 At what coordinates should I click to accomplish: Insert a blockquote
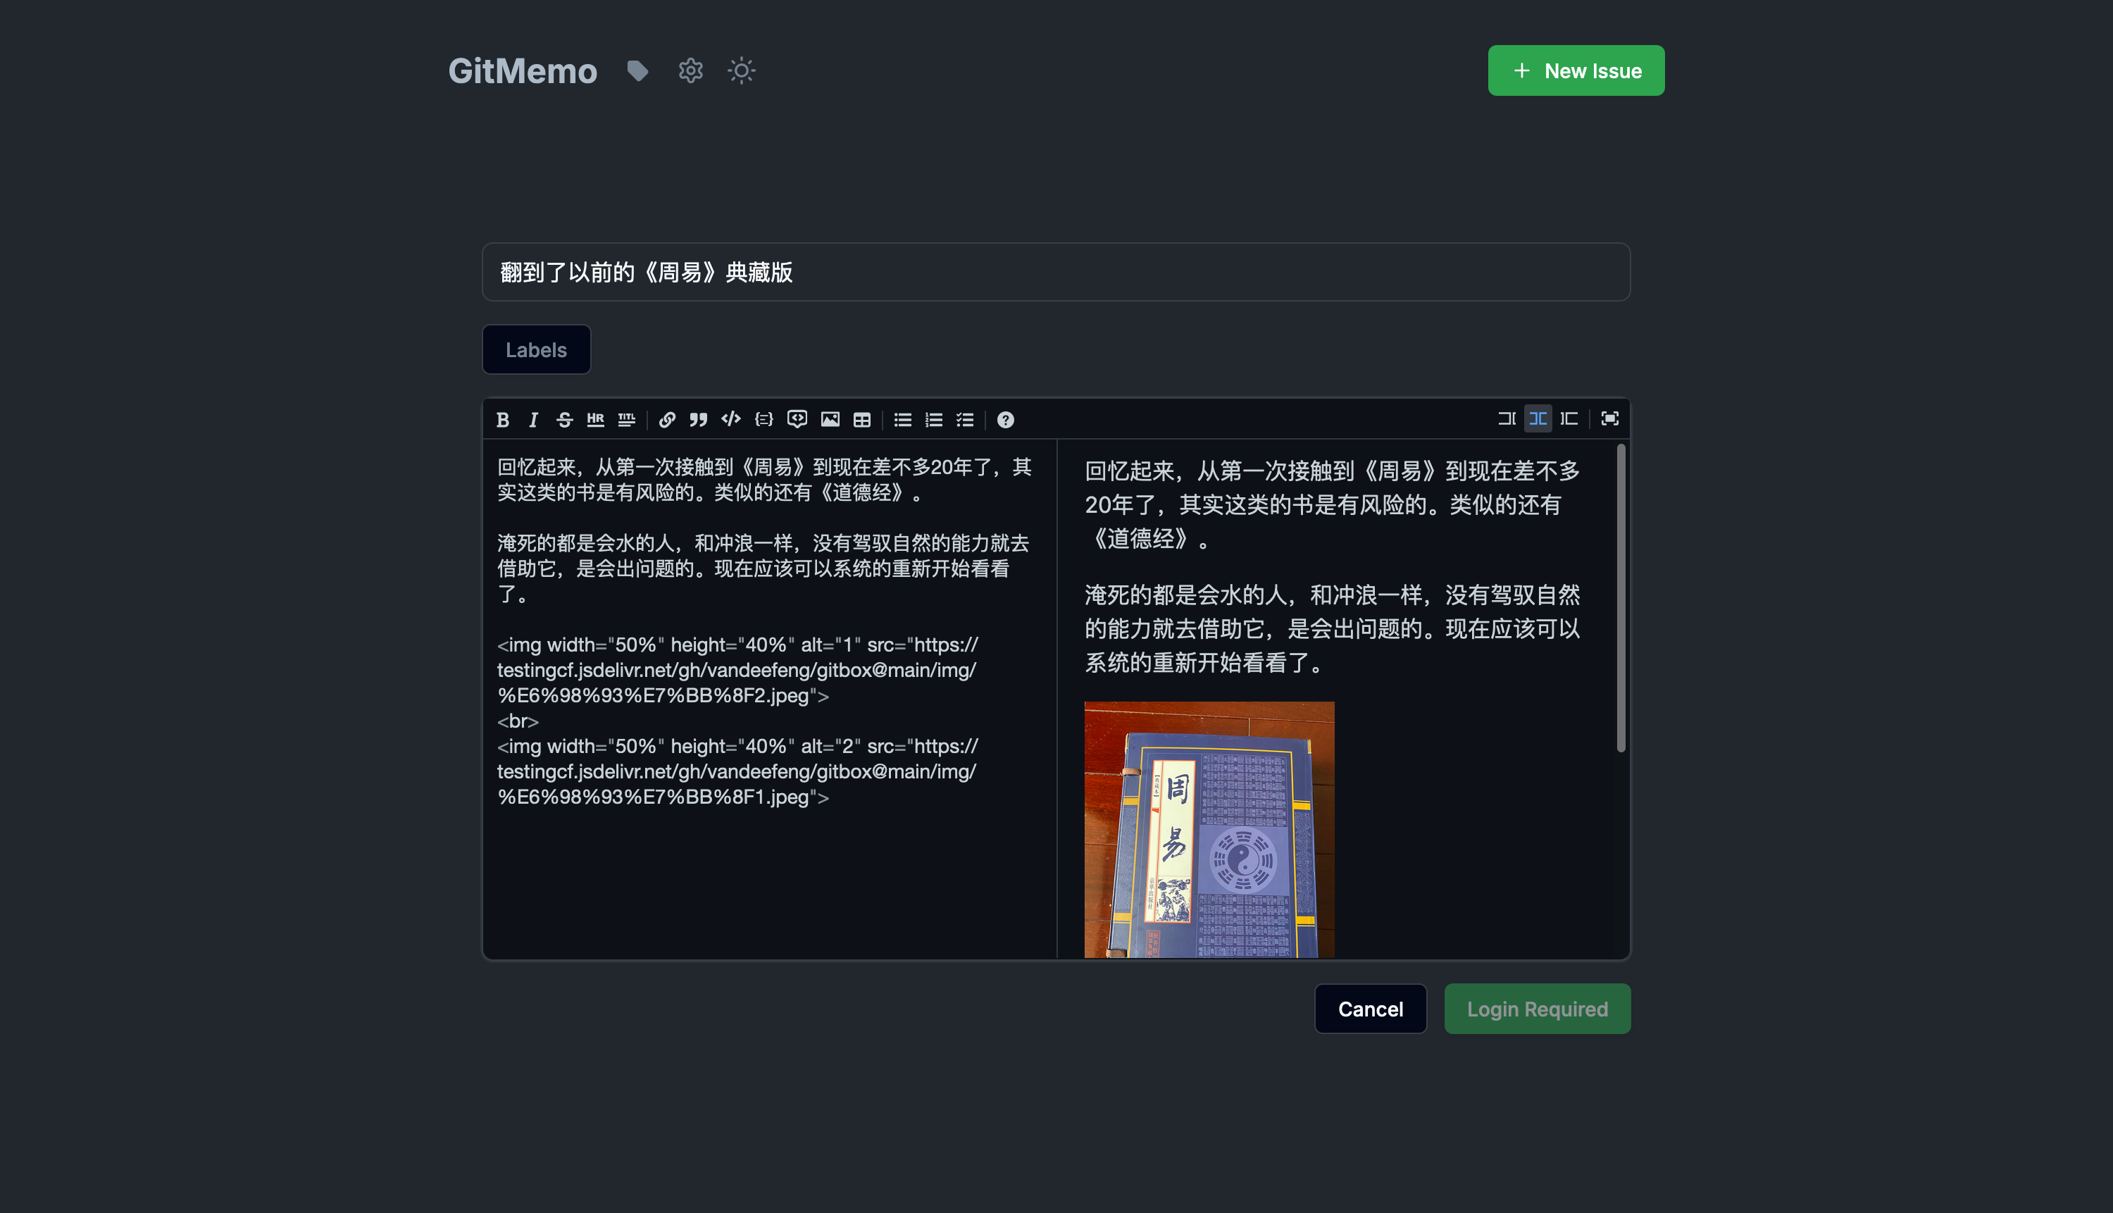(x=698, y=419)
